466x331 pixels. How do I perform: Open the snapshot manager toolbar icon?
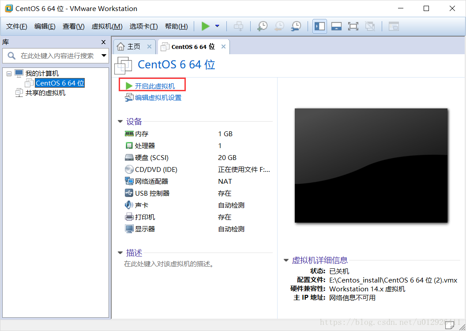tap(296, 26)
